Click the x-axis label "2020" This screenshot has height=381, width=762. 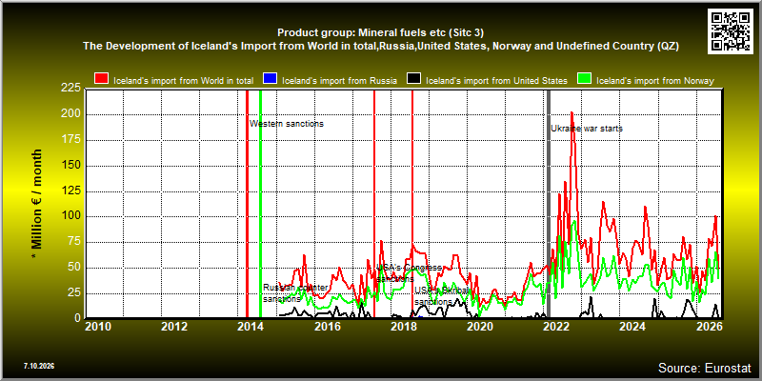click(x=479, y=326)
